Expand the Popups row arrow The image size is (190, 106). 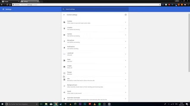(x=126, y=73)
